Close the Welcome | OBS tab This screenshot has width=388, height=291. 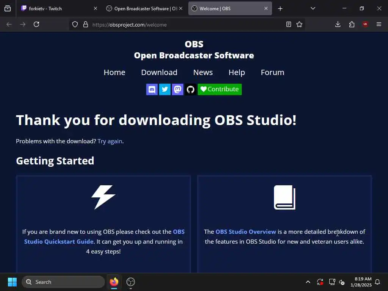coord(266,8)
